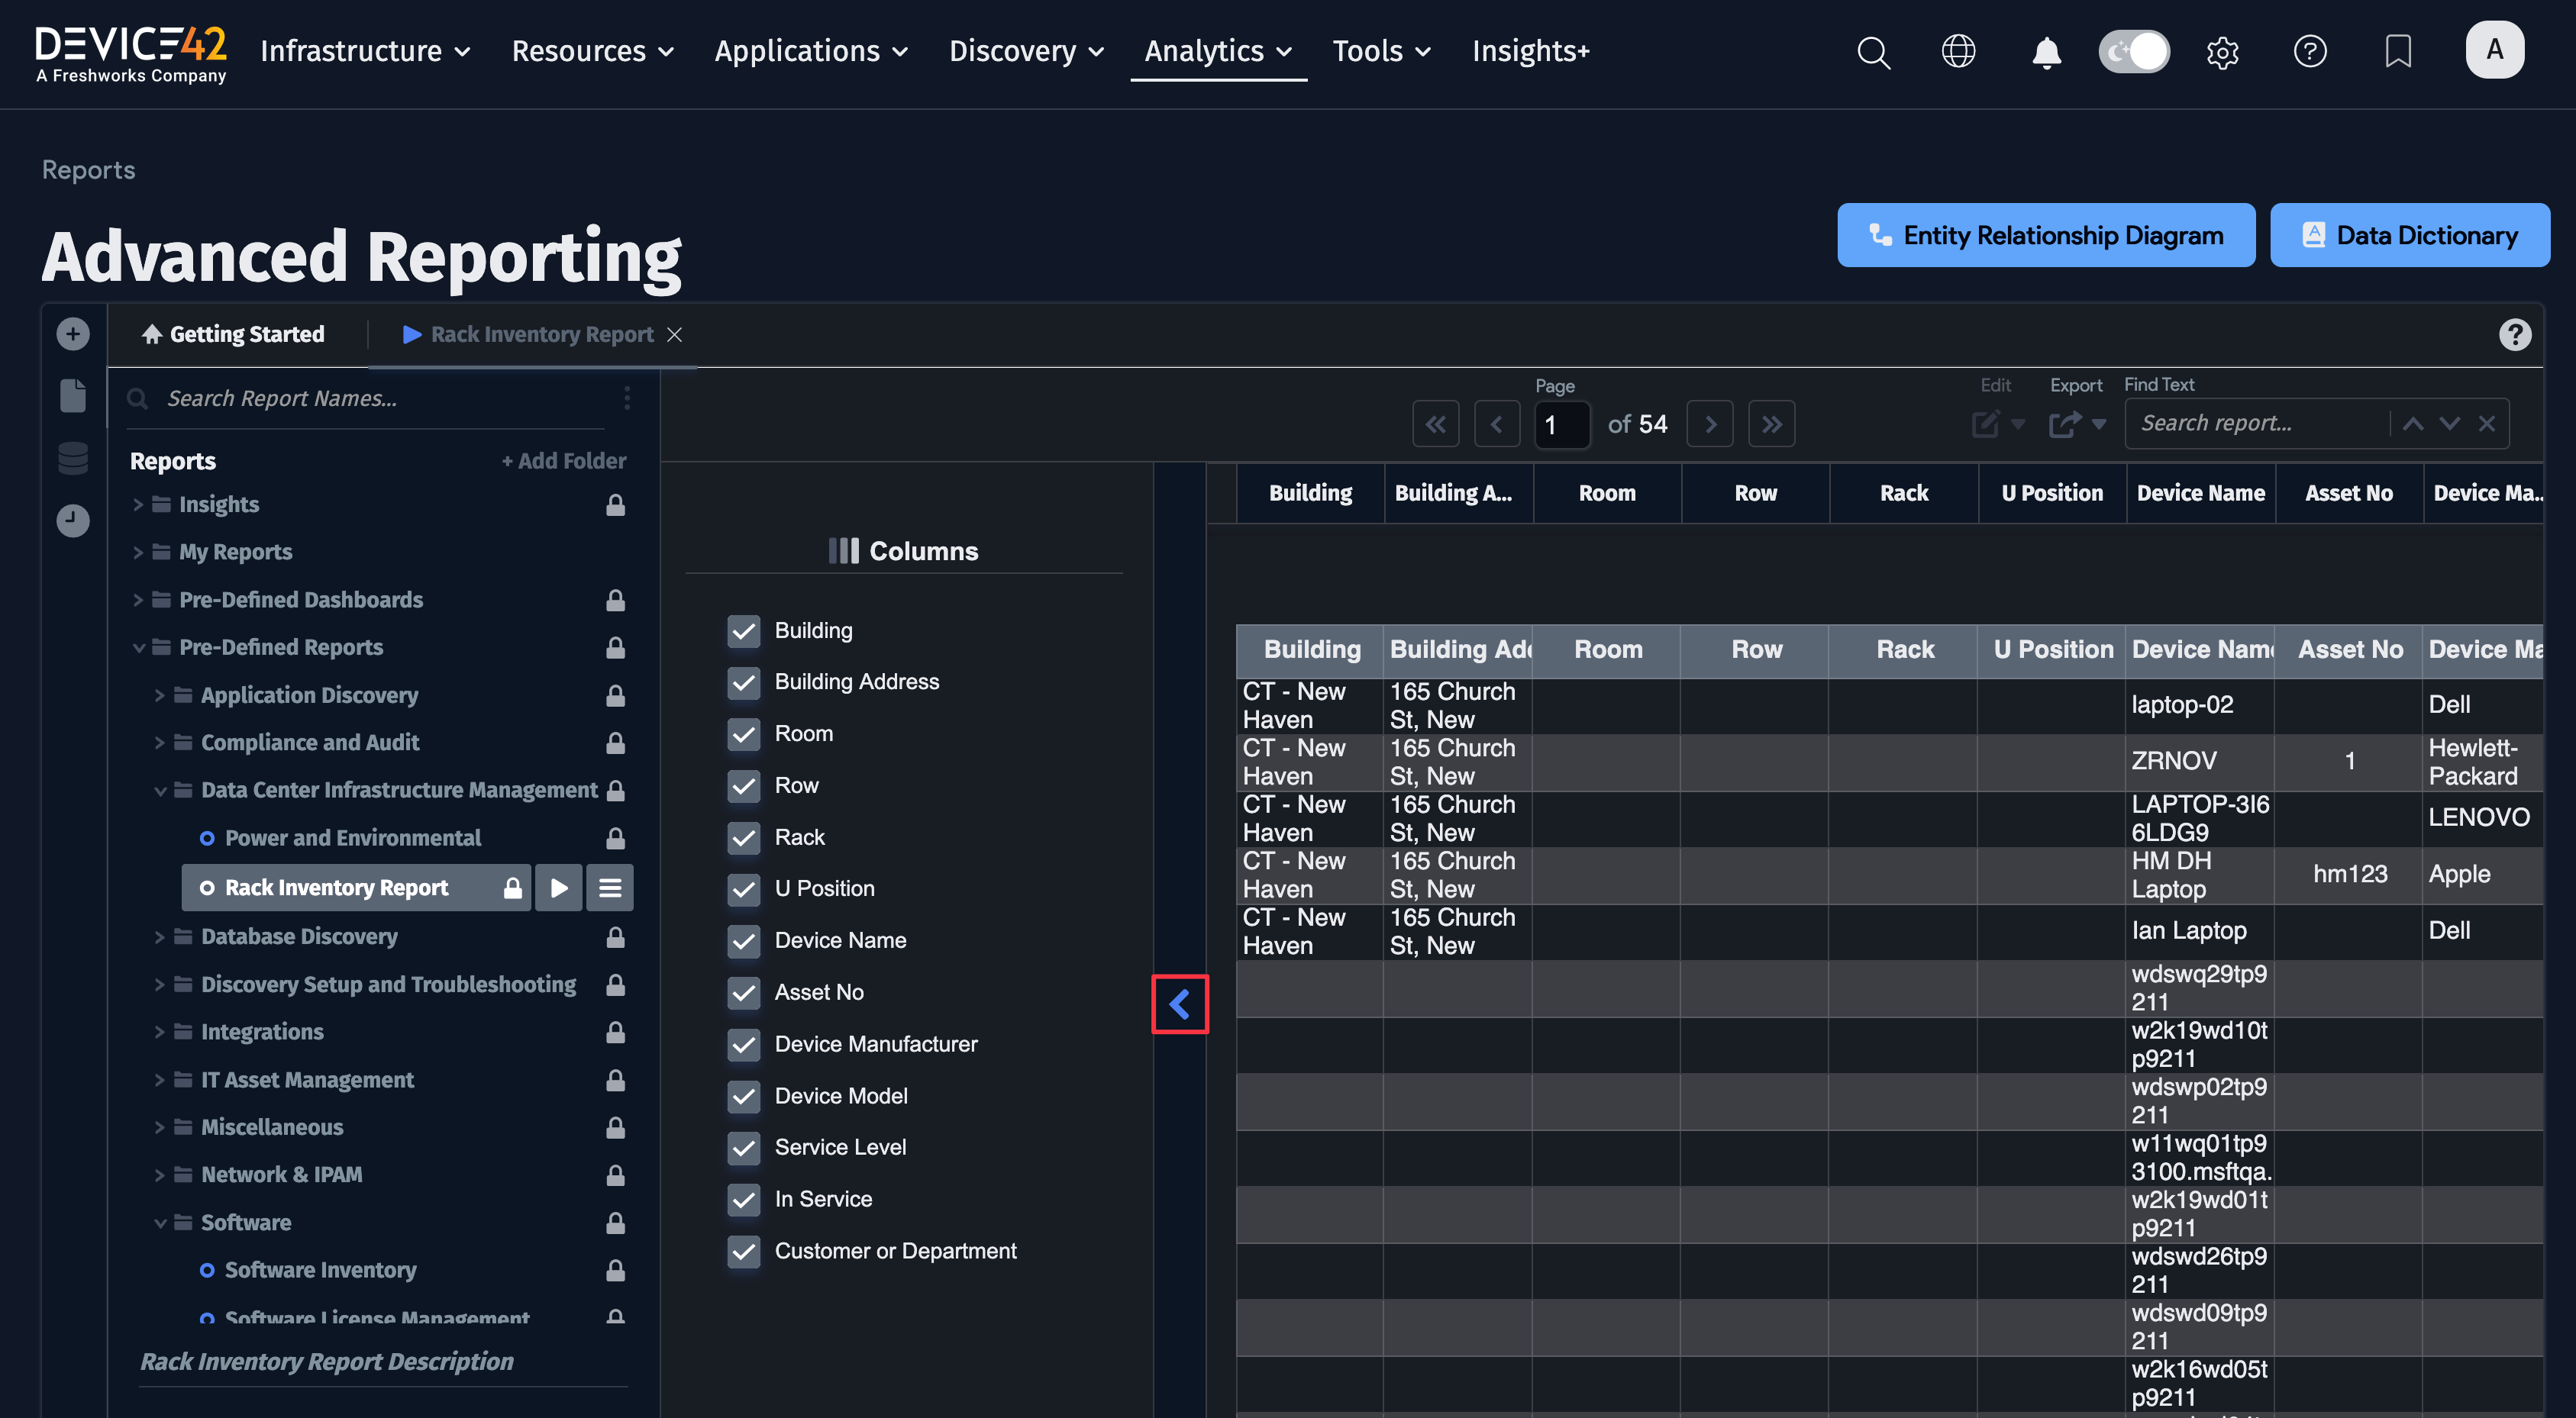Screen dimensions: 2576x1418
Task: Click the bookmark icon
Action: tap(2398, 51)
